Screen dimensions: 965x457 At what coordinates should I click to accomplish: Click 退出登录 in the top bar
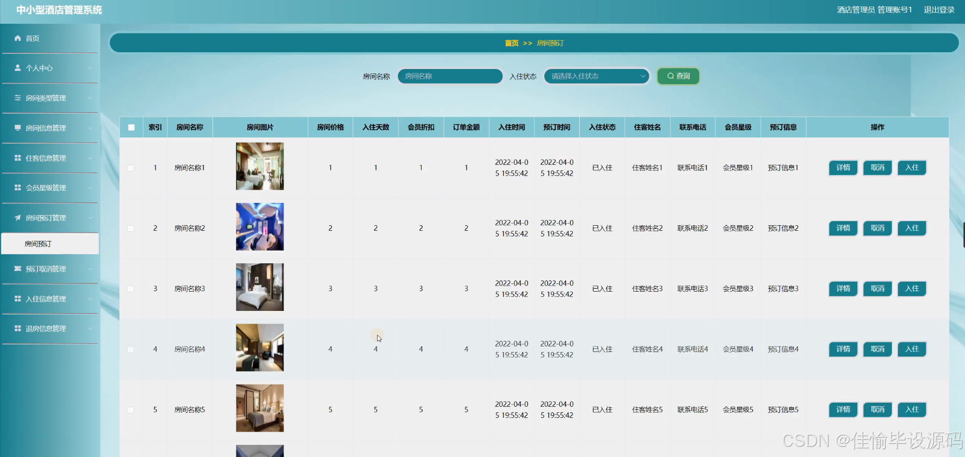[939, 10]
